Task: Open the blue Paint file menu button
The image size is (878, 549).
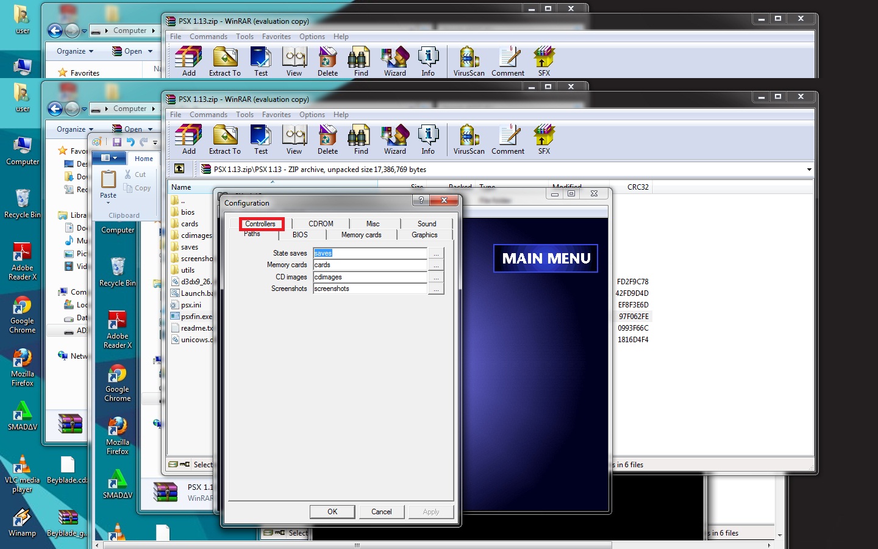Action: tap(109, 158)
